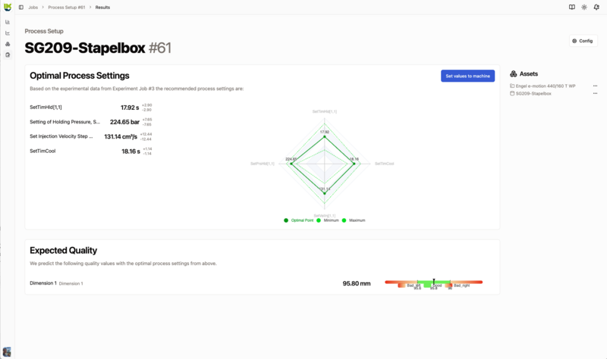Image resolution: width=607 pixels, height=359 pixels.
Task: Open the line chart sidebar icon
Action: (8, 33)
